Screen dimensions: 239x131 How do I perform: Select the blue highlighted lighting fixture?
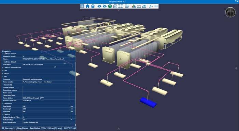click(x=148, y=102)
